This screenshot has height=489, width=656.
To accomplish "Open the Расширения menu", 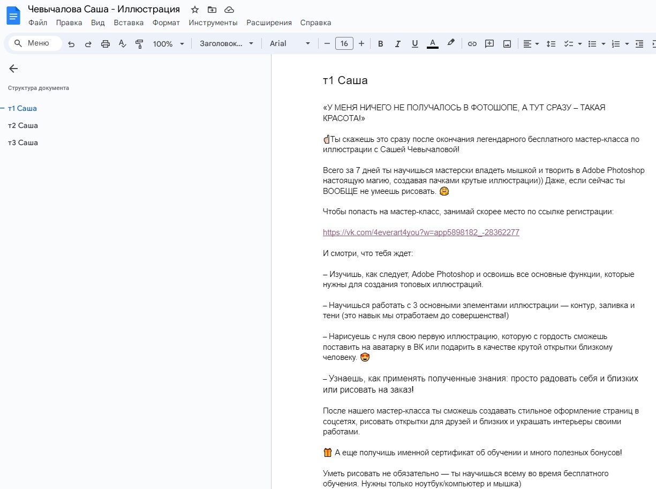I will [x=269, y=22].
